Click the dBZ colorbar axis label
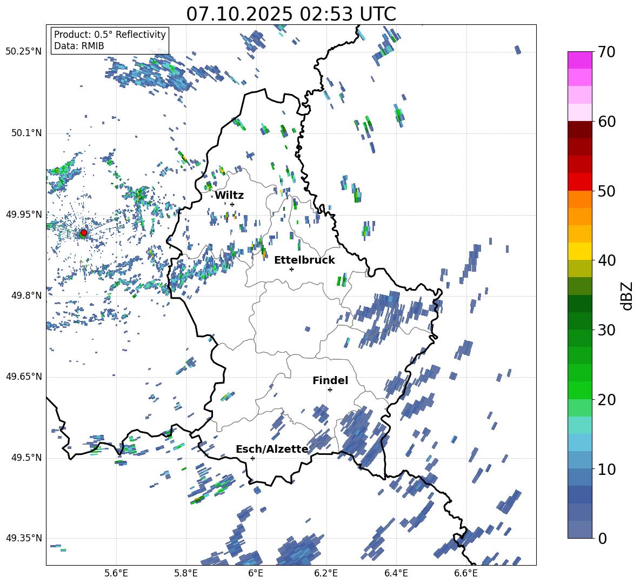The width and height of the screenshot is (640, 584). click(x=627, y=295)
